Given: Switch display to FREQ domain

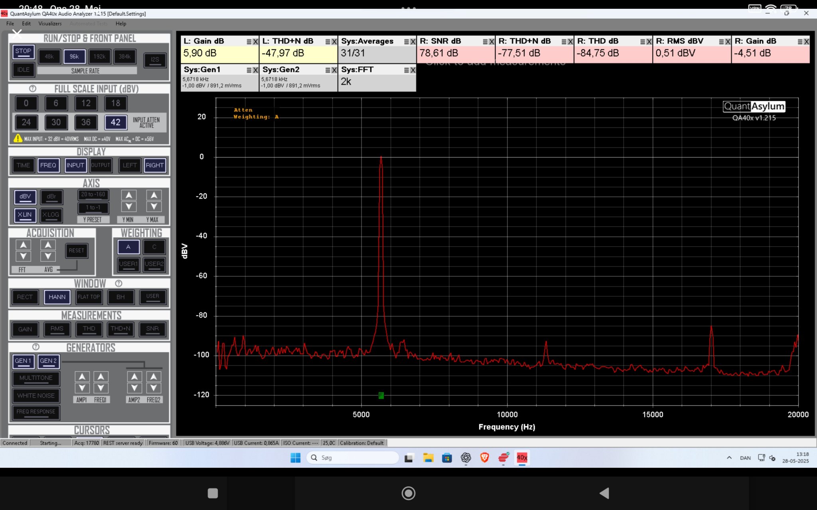Looking at the screenshot, I should (x=48, y=165).
